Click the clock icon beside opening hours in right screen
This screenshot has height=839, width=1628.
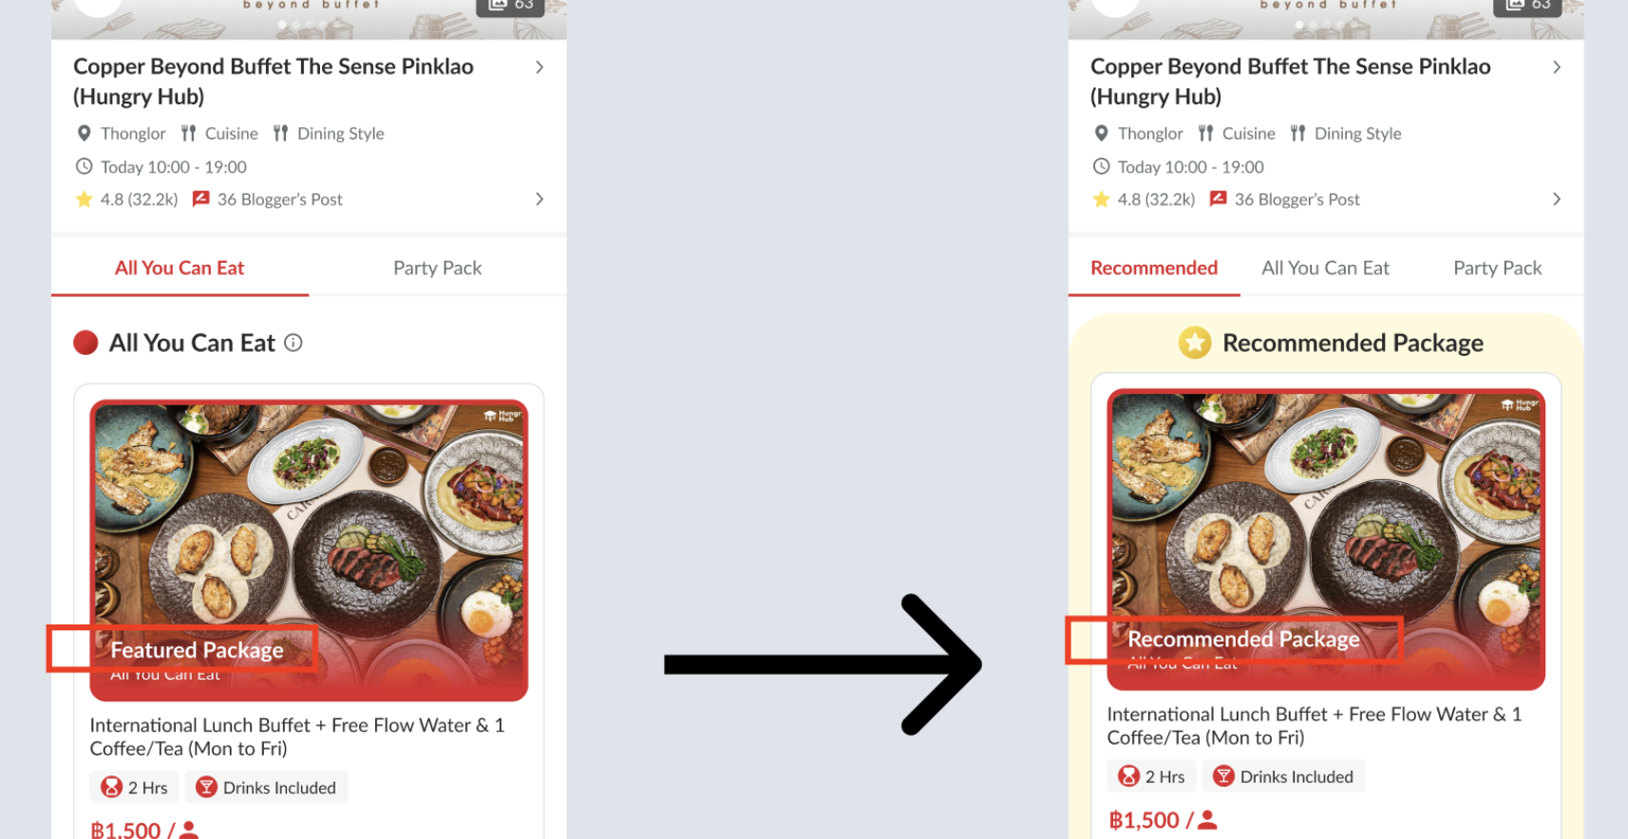pos(1101,166)
